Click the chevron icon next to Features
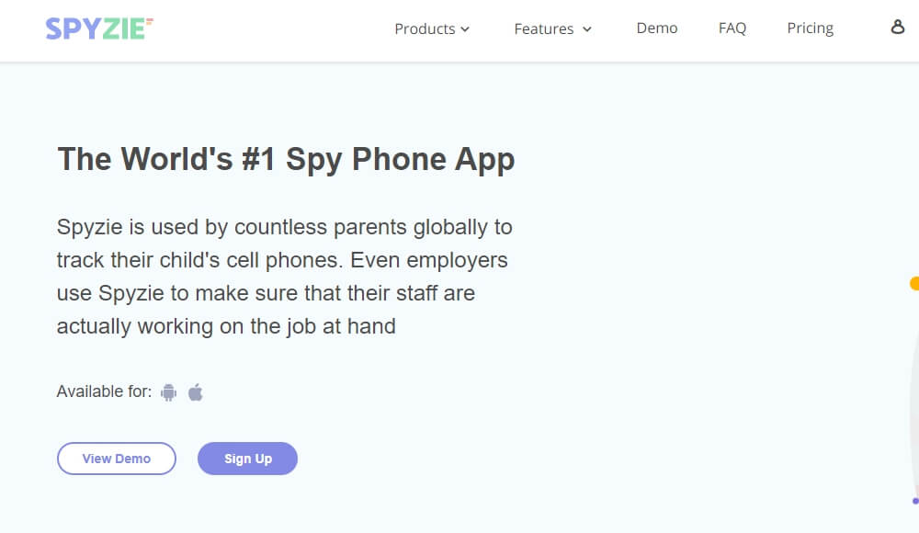This screenshot has width=919, height=533. [x=586, y=29]
